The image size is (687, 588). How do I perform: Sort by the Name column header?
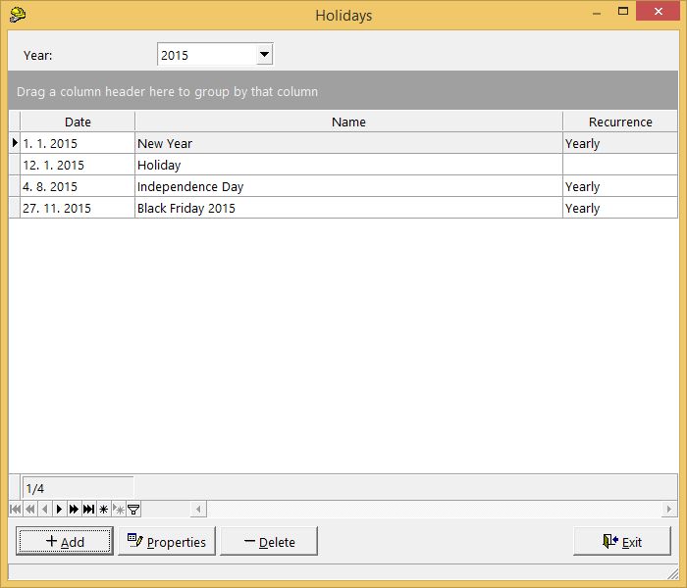click(x=348, y=122)
